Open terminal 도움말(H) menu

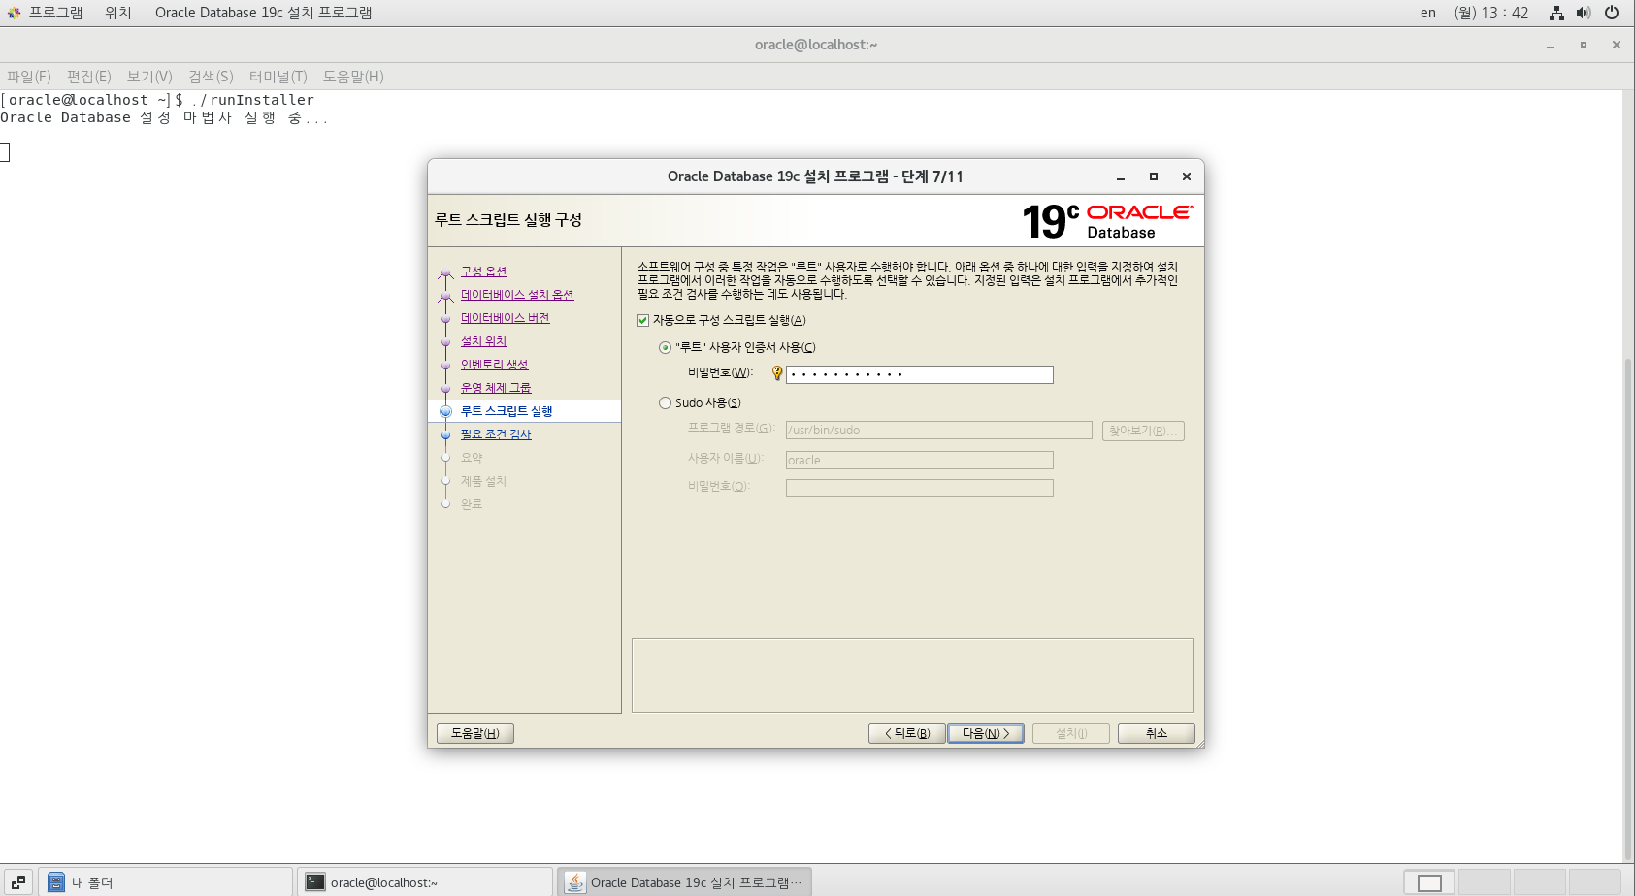[x=353, y=77]
